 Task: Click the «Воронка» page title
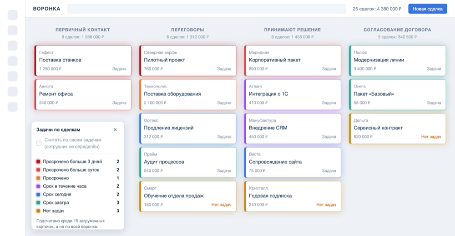[x=47, y=9]
